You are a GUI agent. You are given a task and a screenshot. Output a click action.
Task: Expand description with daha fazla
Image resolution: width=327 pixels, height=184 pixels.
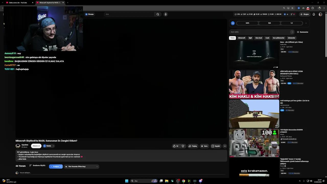22,159
